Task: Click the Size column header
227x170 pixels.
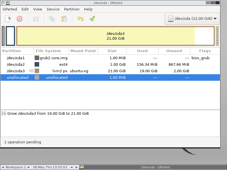Action: 112,51
